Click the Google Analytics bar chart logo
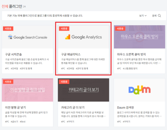Viewport: 167px width, 130px height. pyautogui.click(x=67, y=37)
